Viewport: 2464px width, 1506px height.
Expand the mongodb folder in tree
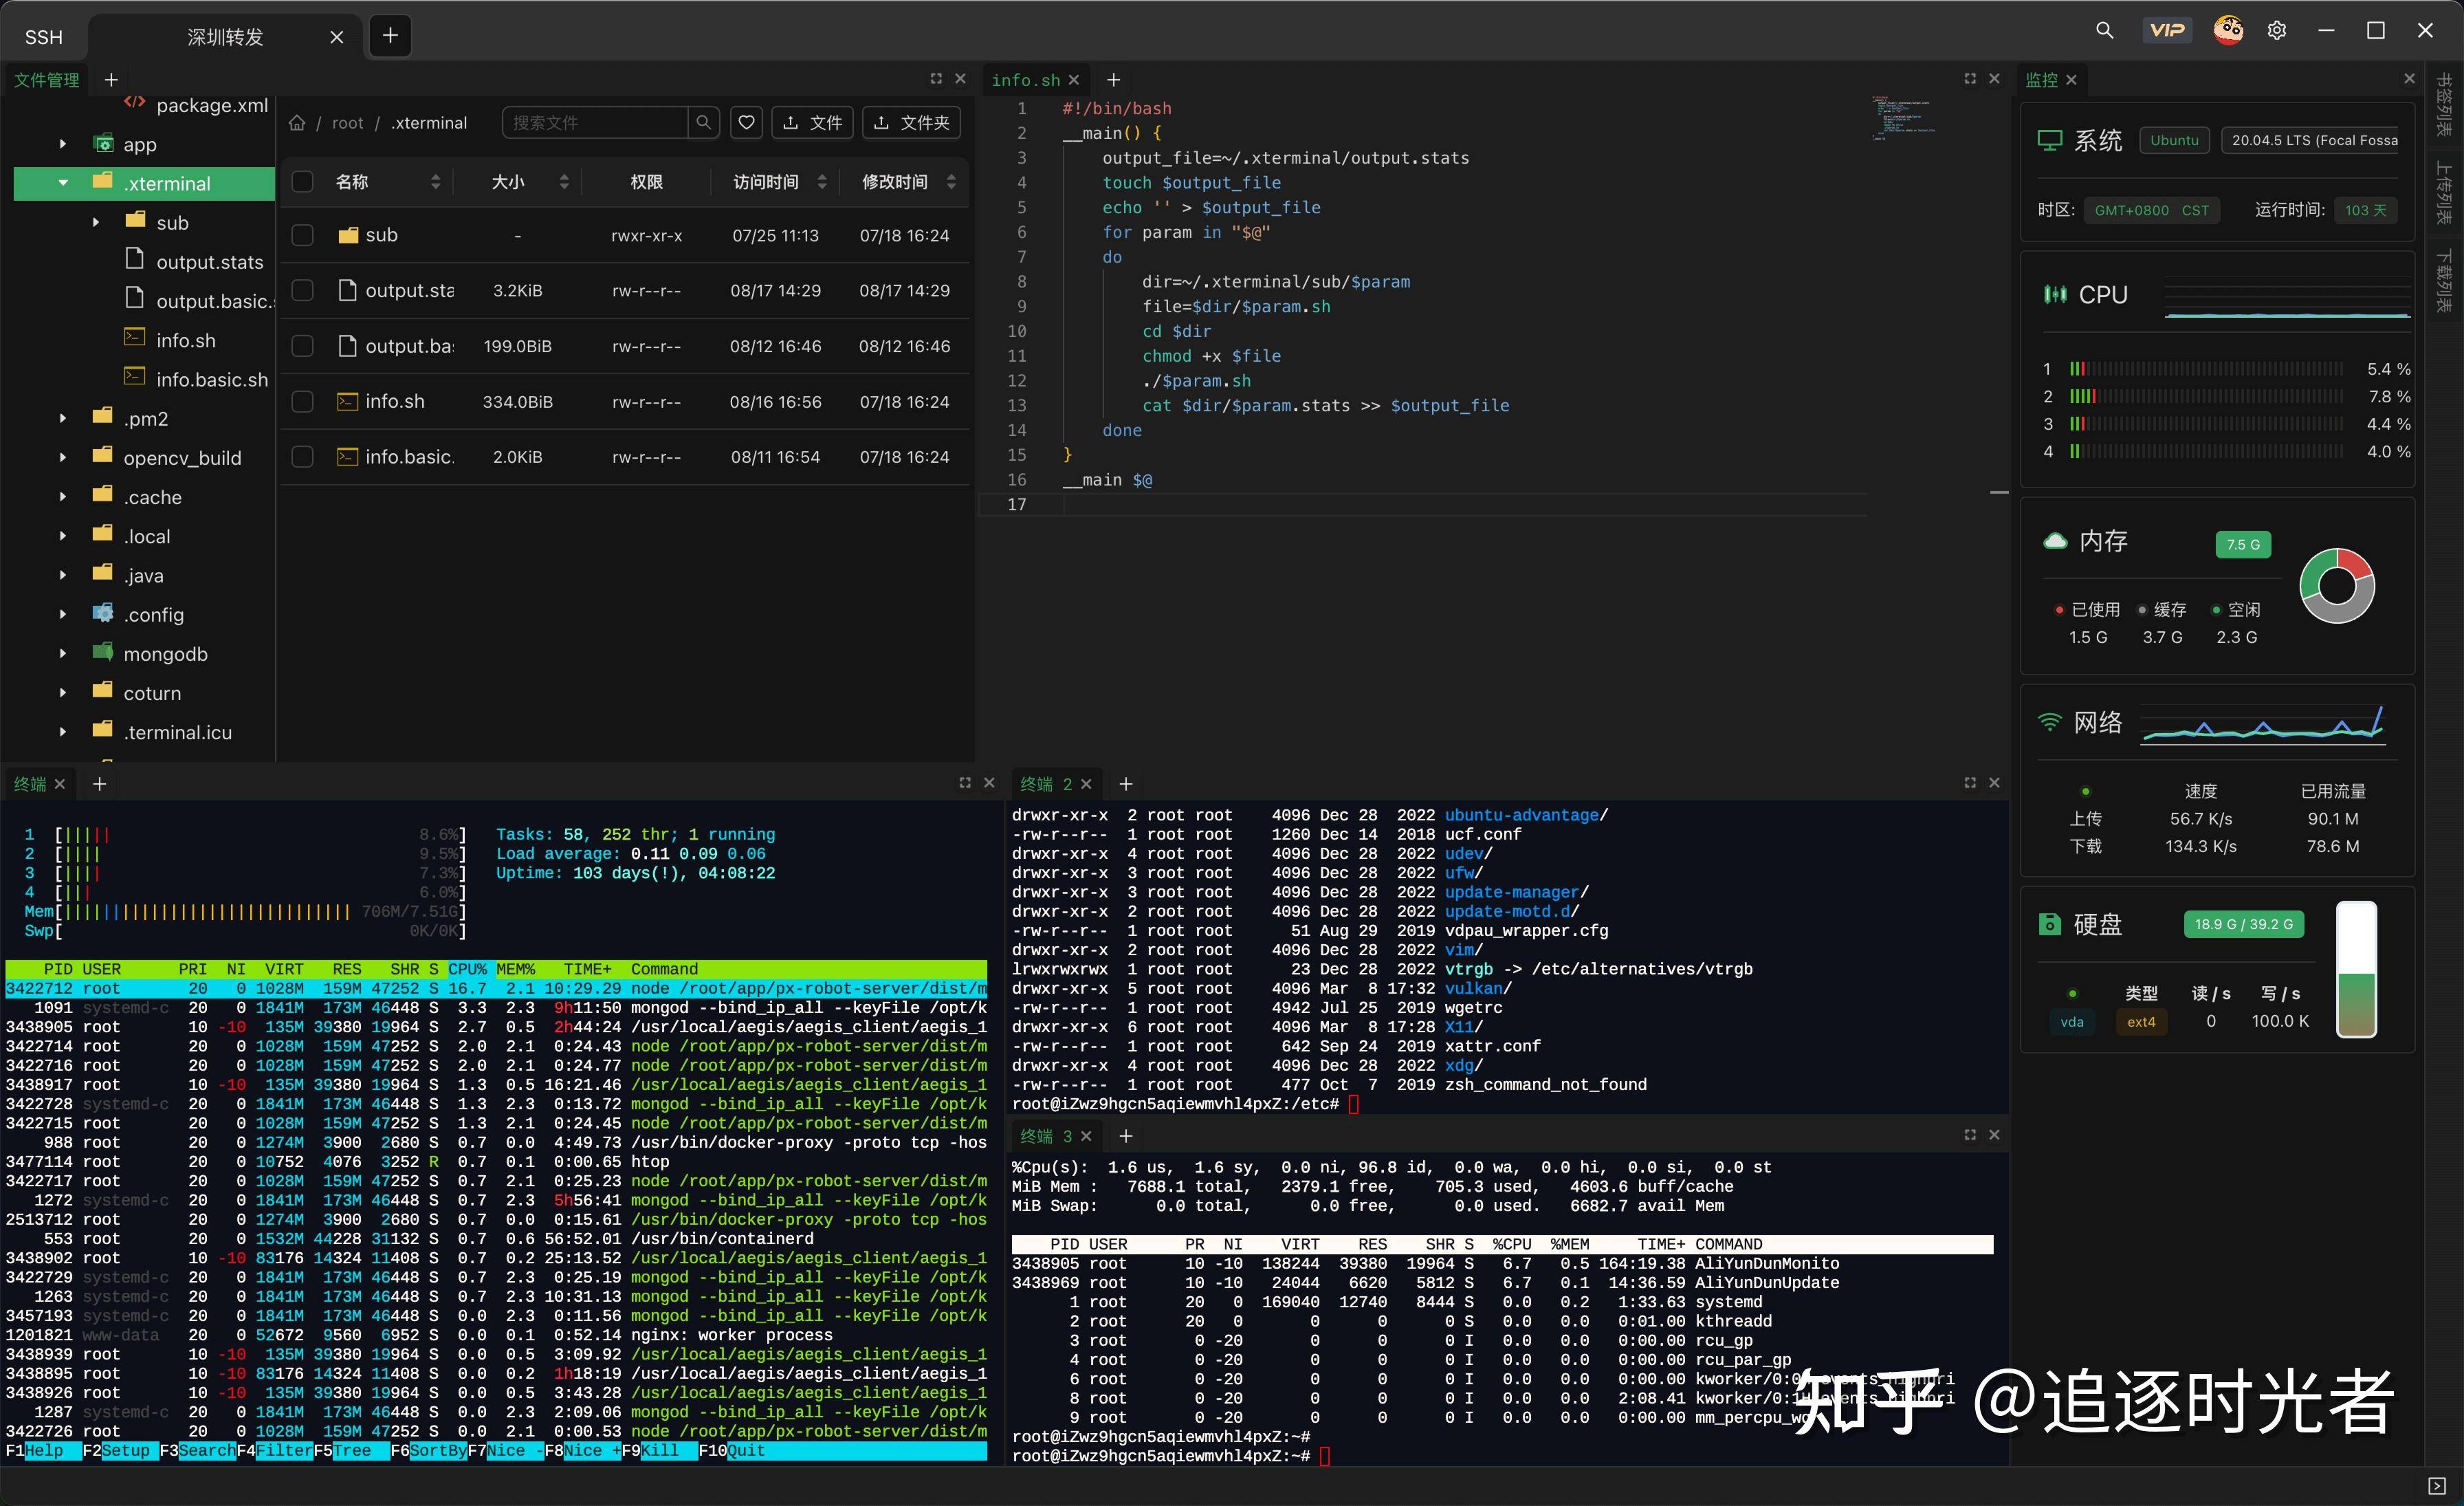pyautogui.click(x=63, y=654)
